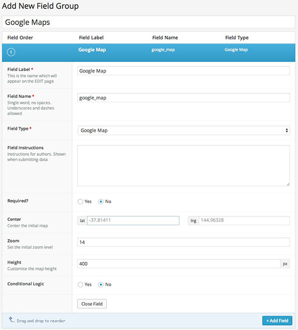The width and height of the screenshot is (298, 330).
Task: Click the Close Field button
Action: pos(92,304)
